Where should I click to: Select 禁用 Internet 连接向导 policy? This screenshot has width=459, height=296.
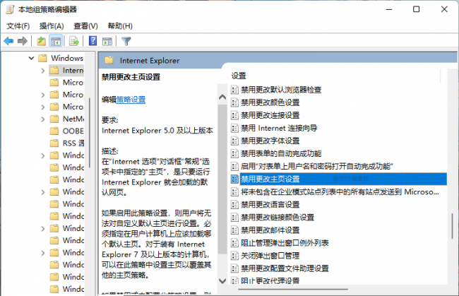[x=279, y=128]
